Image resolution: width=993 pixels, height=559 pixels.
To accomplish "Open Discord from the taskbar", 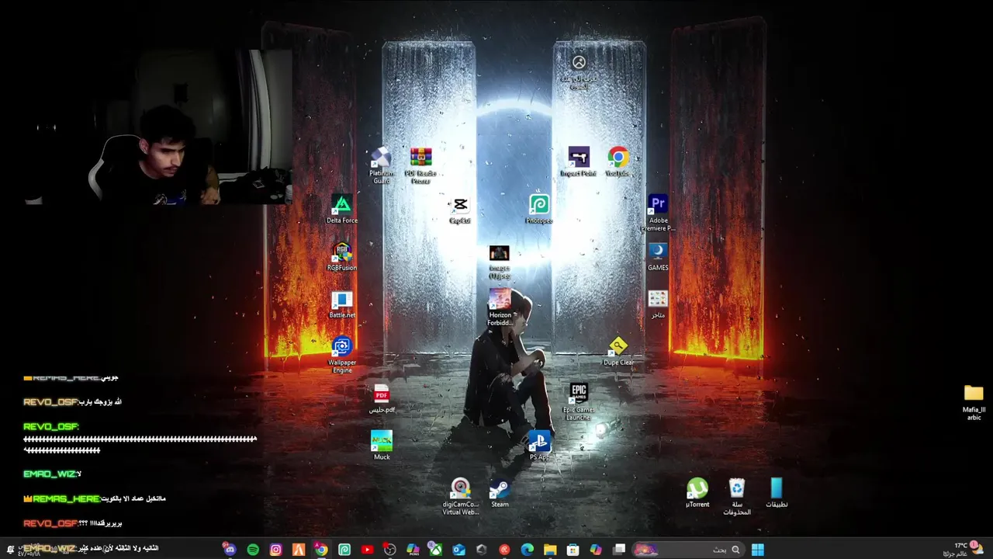I will coord(230,549).
